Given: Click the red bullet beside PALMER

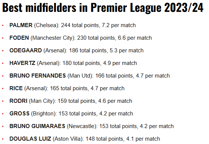Looking at the screenshot, I should click(x=3, y=25).
